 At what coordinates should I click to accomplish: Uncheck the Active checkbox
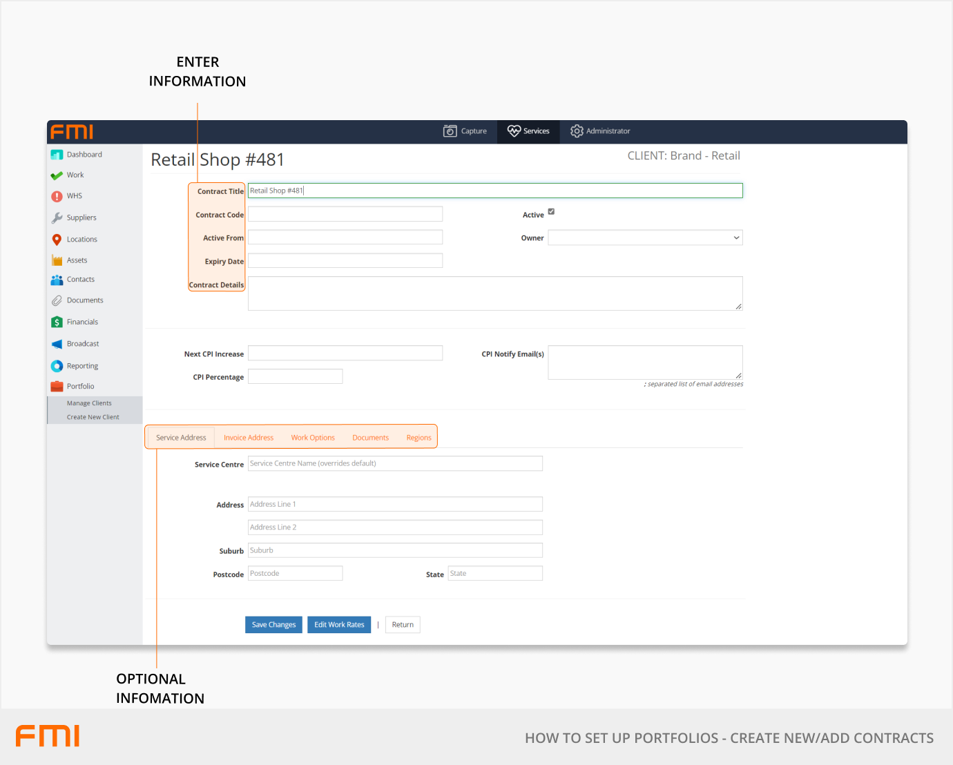pos(551,212)
